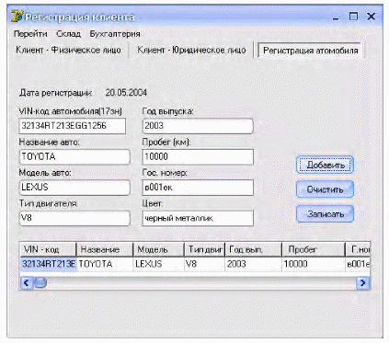Switch to Клиент - Юридическое лицо tab
Screen dimensions: 389x343
[x=191, y=50]
